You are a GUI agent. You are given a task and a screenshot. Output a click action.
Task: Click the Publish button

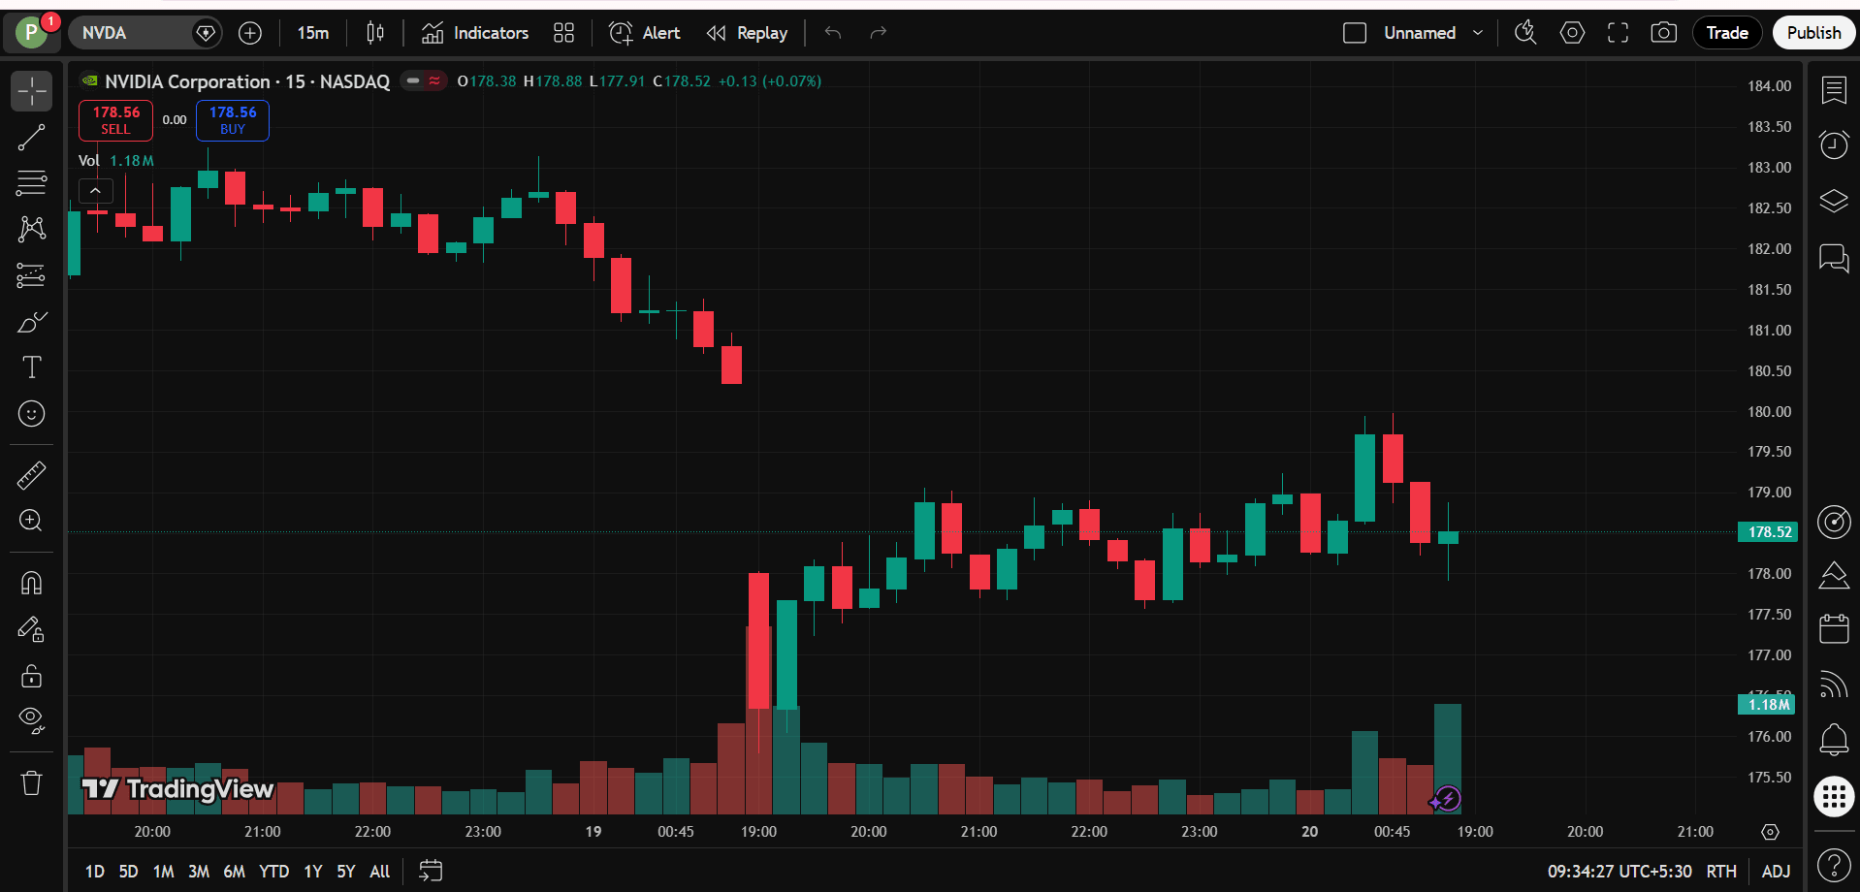coord(1813,33)
